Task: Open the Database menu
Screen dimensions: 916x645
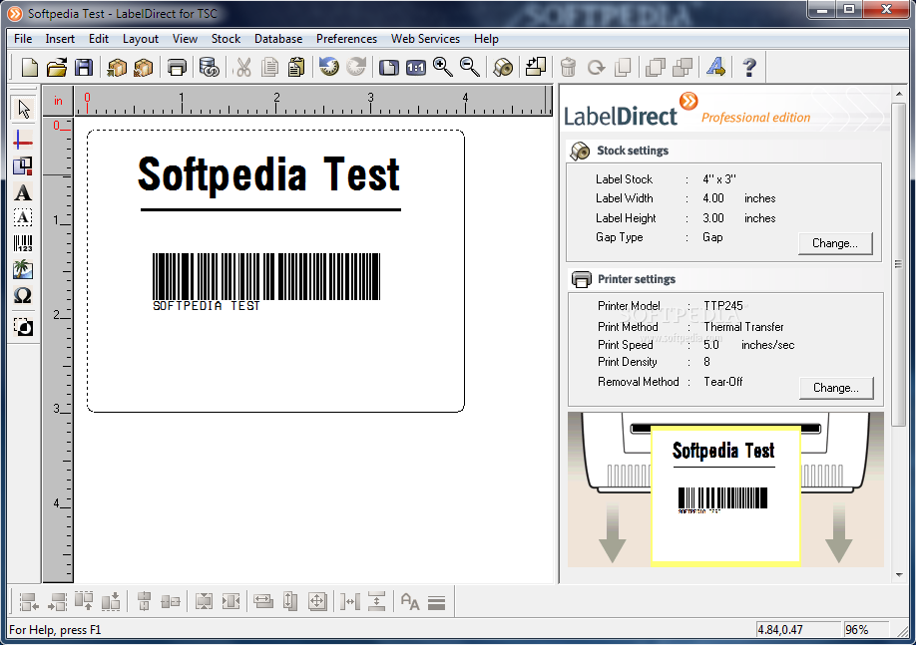Action: (278, 39)
